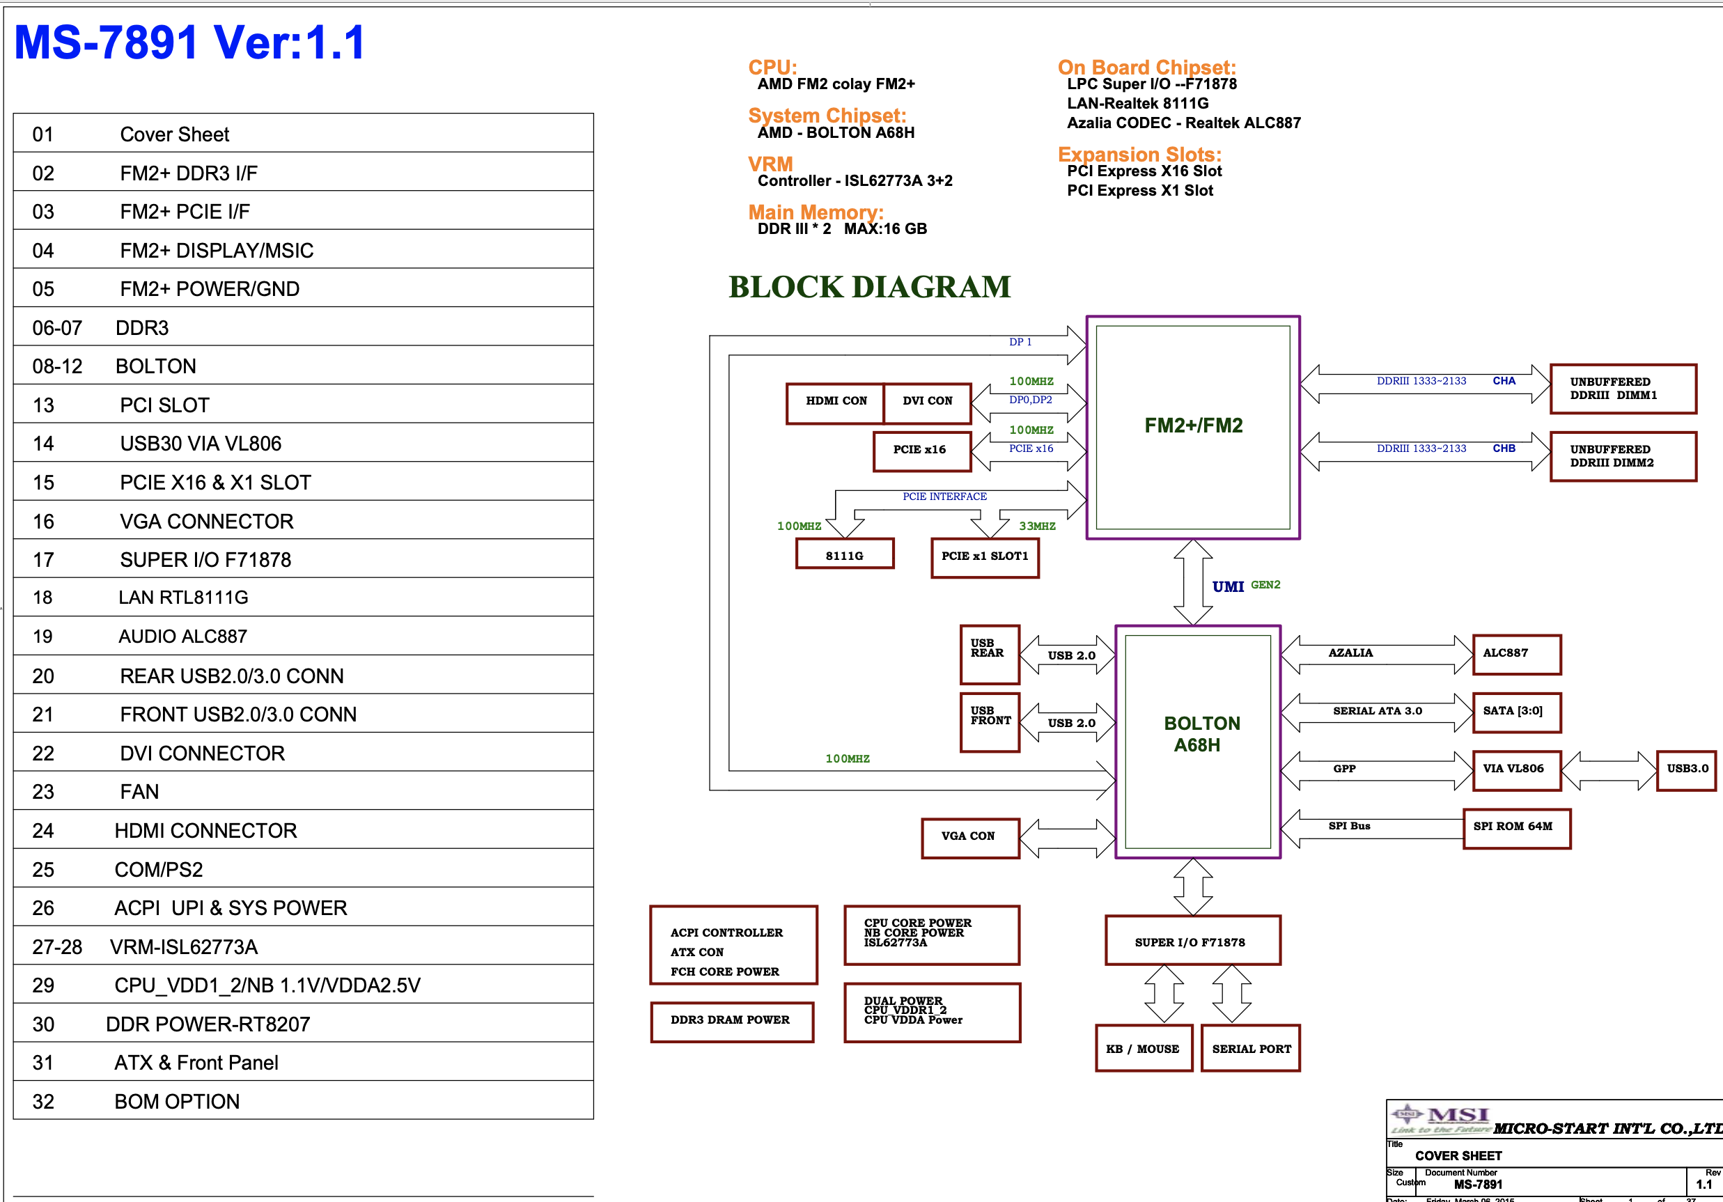This screenshot has height=1202, width=1723.
Task: Click the 'LAN-Realtek 8111G' text
Action: (1138, 104)
